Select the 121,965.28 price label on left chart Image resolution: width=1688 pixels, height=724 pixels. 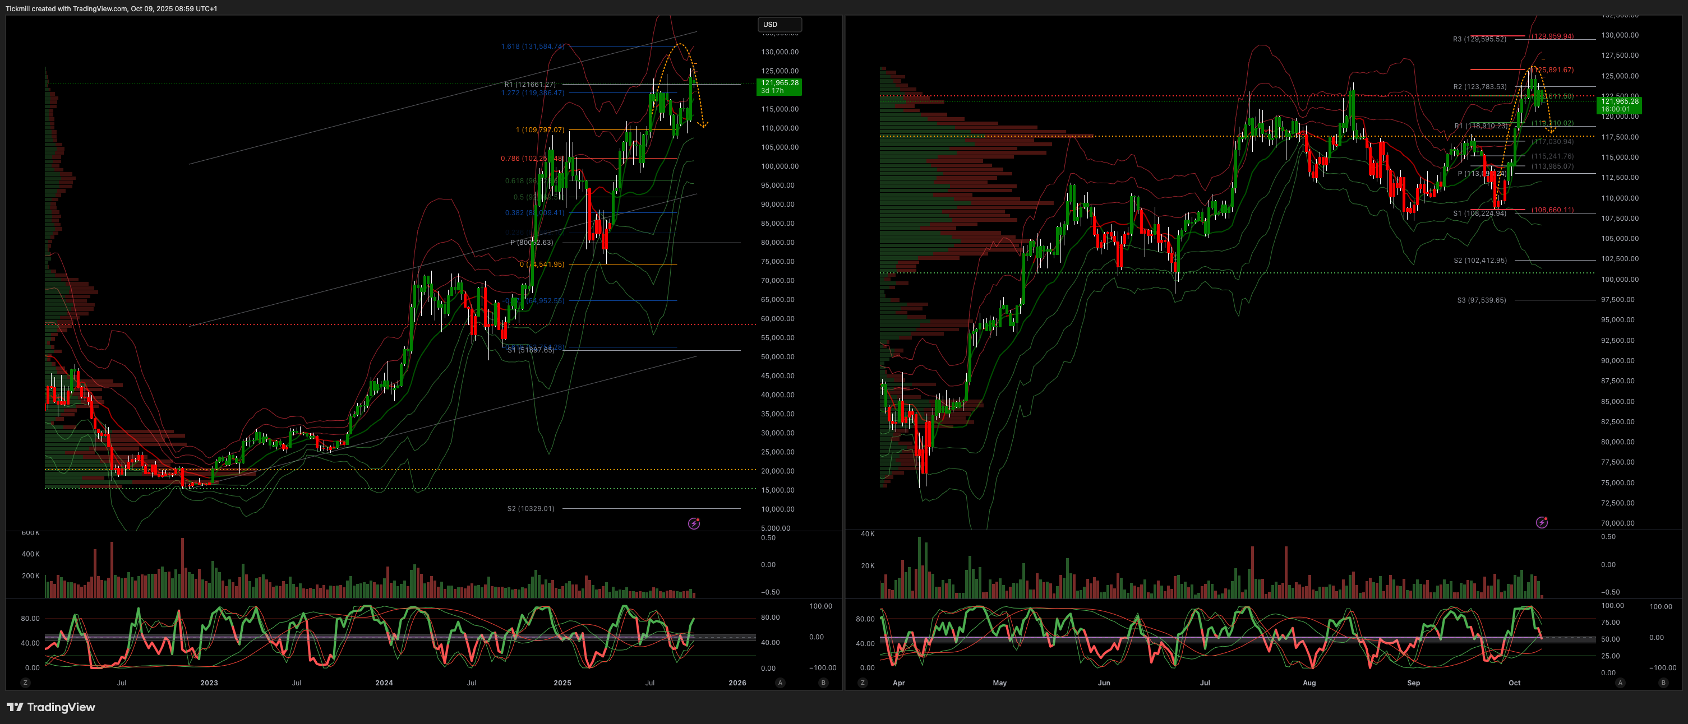point(779,86)
